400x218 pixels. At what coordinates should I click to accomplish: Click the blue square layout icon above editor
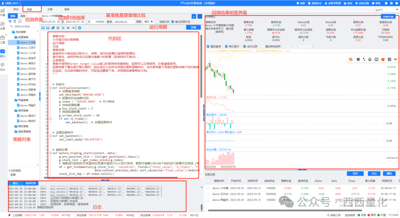(200, 16)
